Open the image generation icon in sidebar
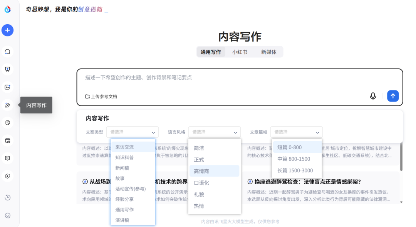This screenshot has height=227, width=416. [7, 87]
